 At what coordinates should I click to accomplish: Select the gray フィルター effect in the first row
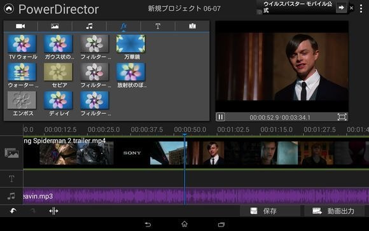tap(95, 47)
